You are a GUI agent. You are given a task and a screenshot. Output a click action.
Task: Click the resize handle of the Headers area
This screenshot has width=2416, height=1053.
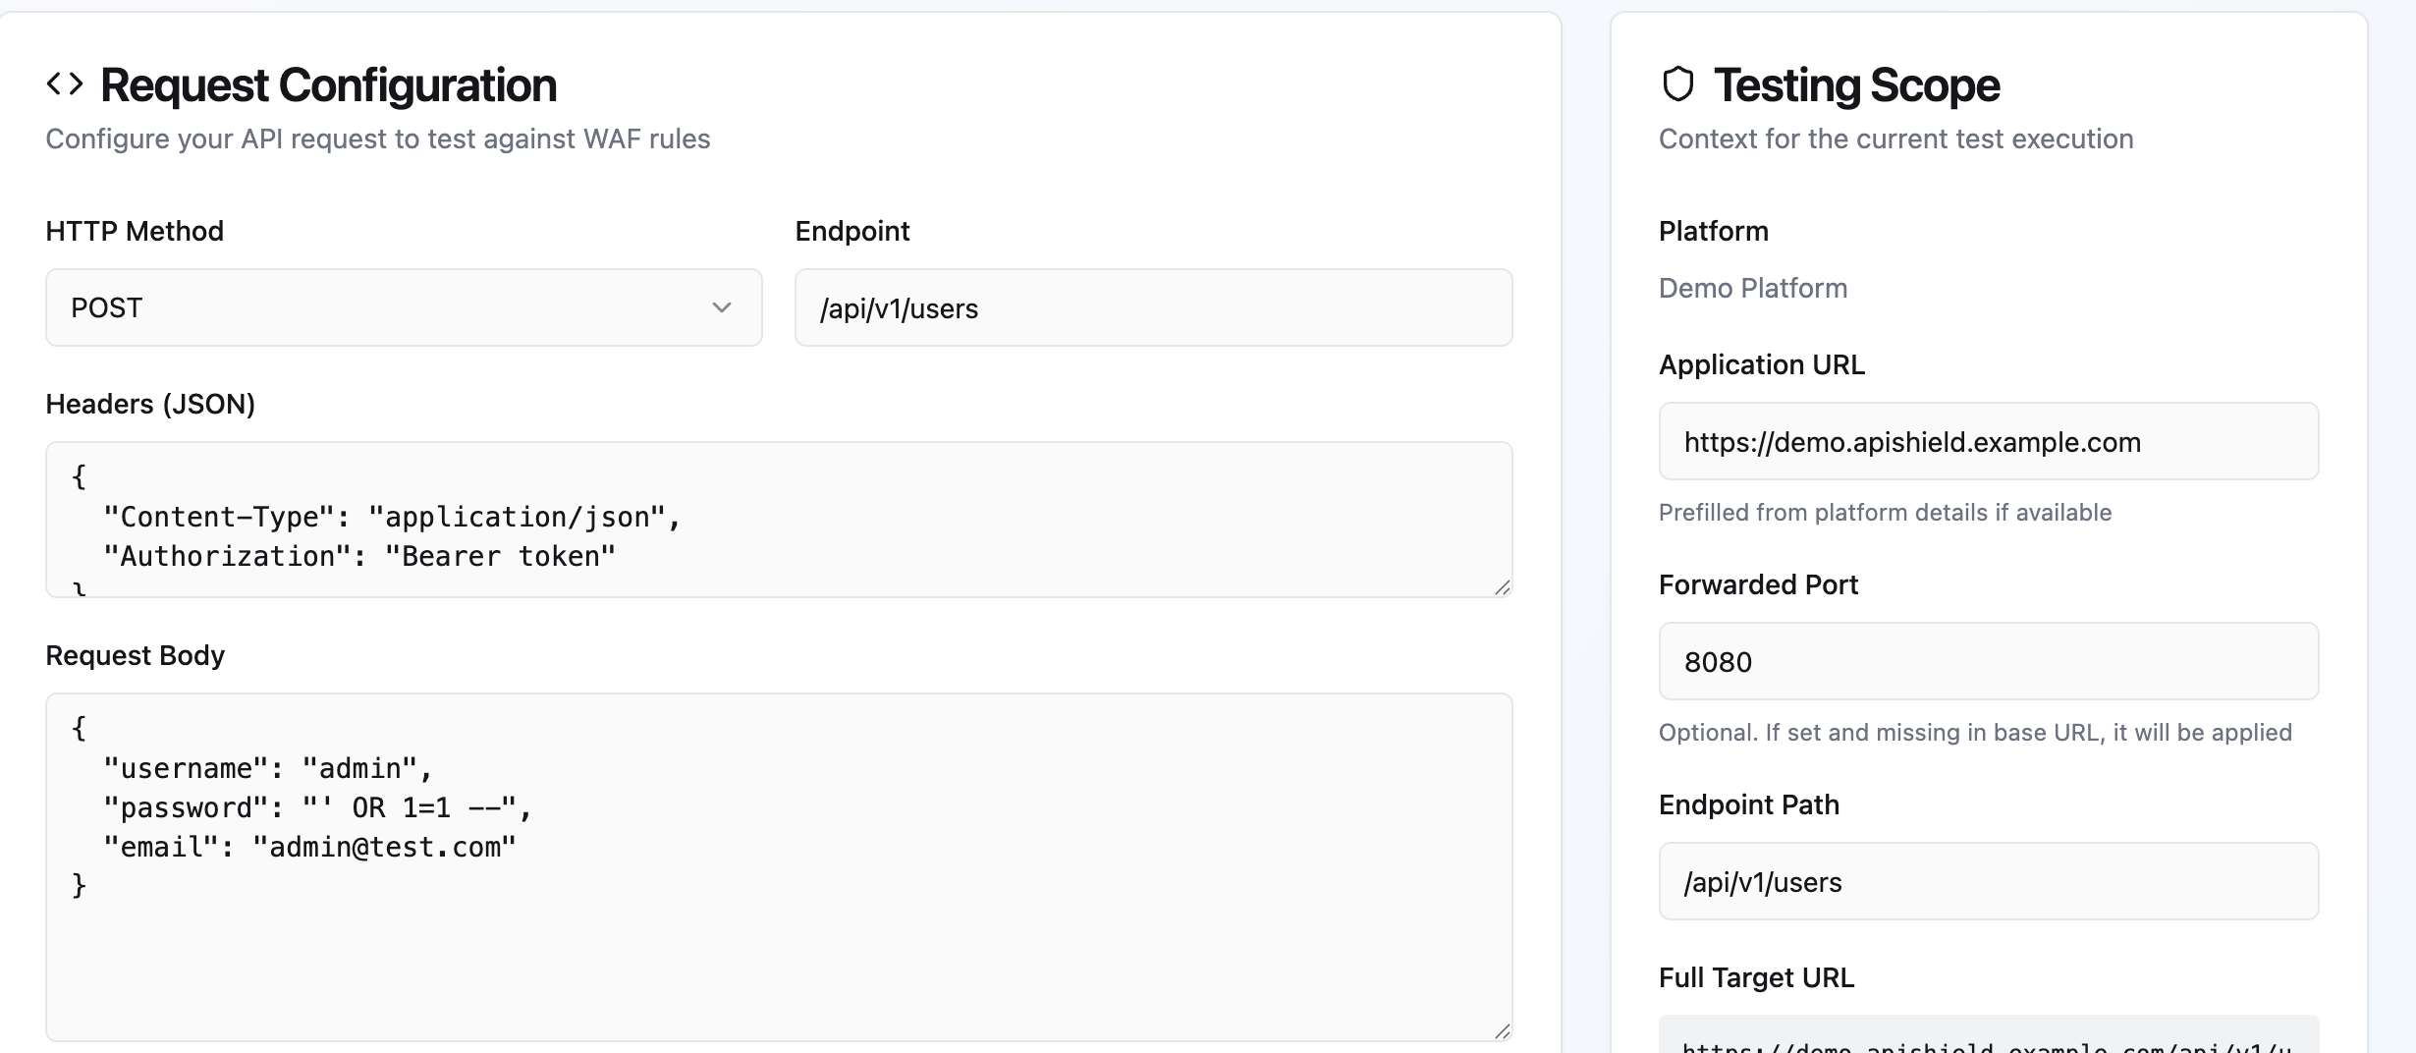coord(1503,589)
